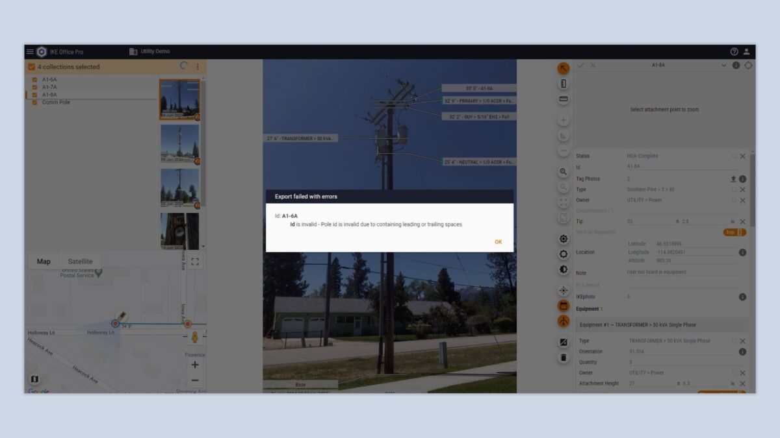
Task: Open the Utility Demo organization selector
Action: (150, 52)
